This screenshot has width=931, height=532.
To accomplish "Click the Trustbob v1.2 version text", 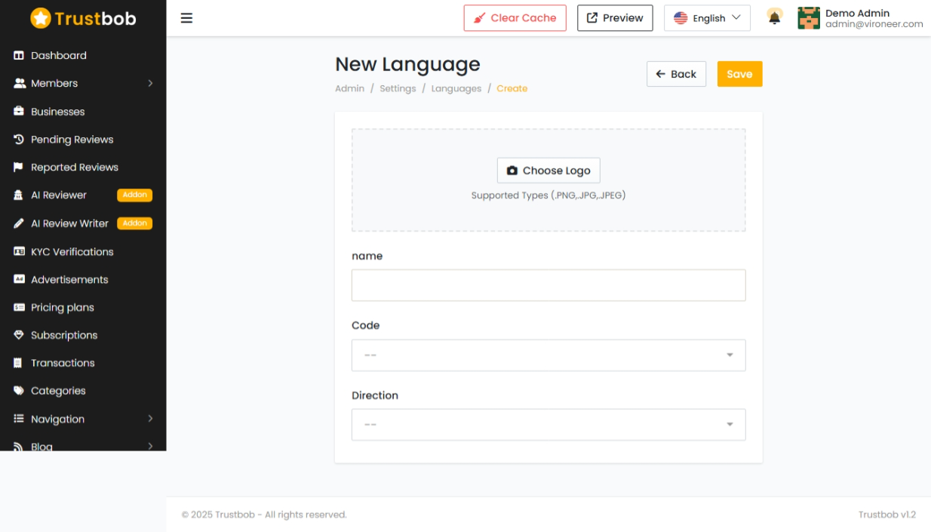I will coord(887,515).
